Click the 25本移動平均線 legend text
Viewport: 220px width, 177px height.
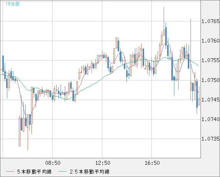point(90,172)
